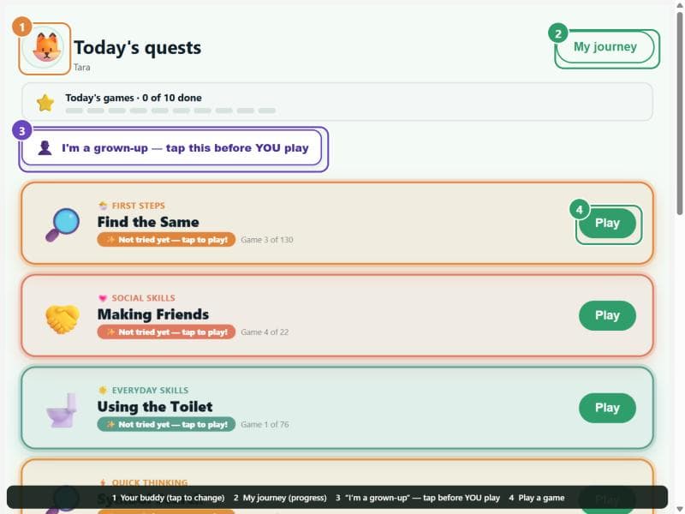Viewport: 685px width, 514px height.
Task: Tap the Not tried yet badge under Making Friends
Action: coord(166,332)
